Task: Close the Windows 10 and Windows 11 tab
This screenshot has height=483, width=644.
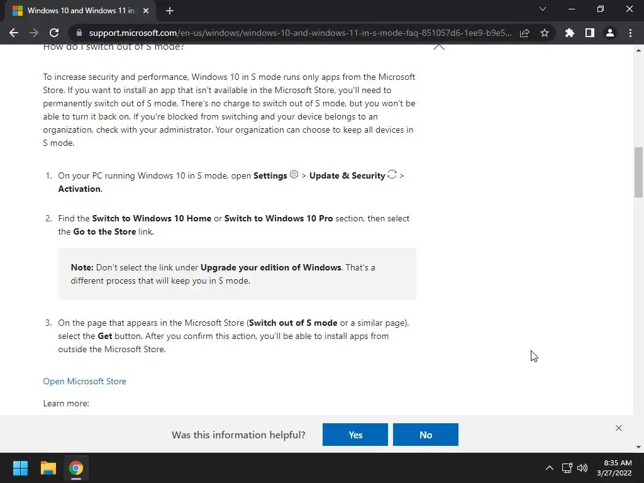Action: 146,11
